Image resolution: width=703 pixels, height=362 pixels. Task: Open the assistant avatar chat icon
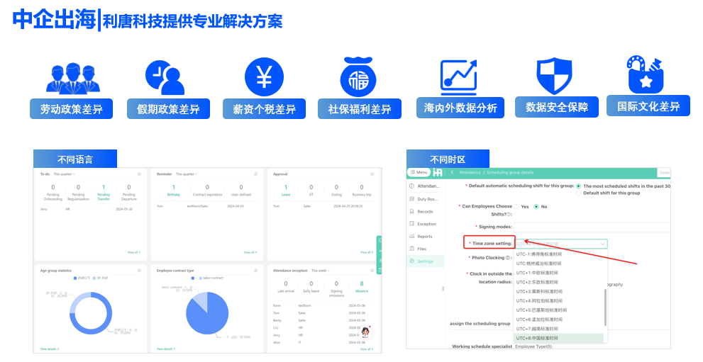[366, 332]
